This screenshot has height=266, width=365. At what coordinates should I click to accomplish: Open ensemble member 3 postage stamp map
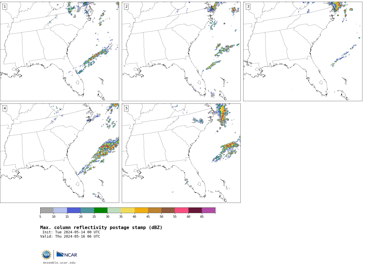coord(303,51)
